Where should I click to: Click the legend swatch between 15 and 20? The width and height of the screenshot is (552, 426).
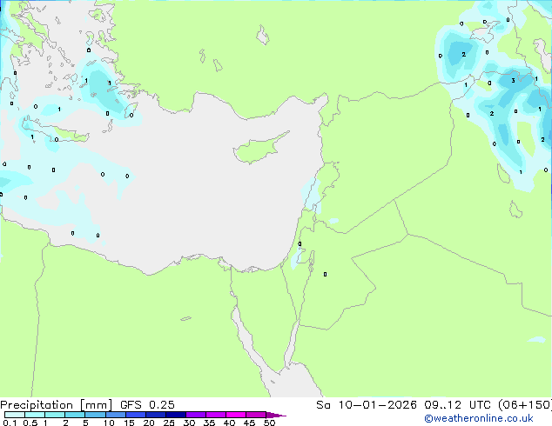[136, 415]
